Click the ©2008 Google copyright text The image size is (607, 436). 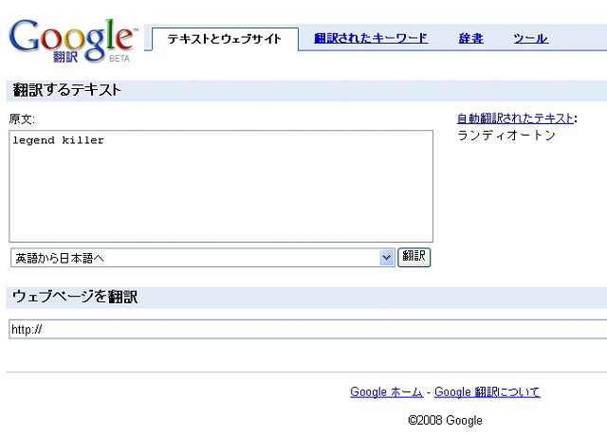pos(445,420)
